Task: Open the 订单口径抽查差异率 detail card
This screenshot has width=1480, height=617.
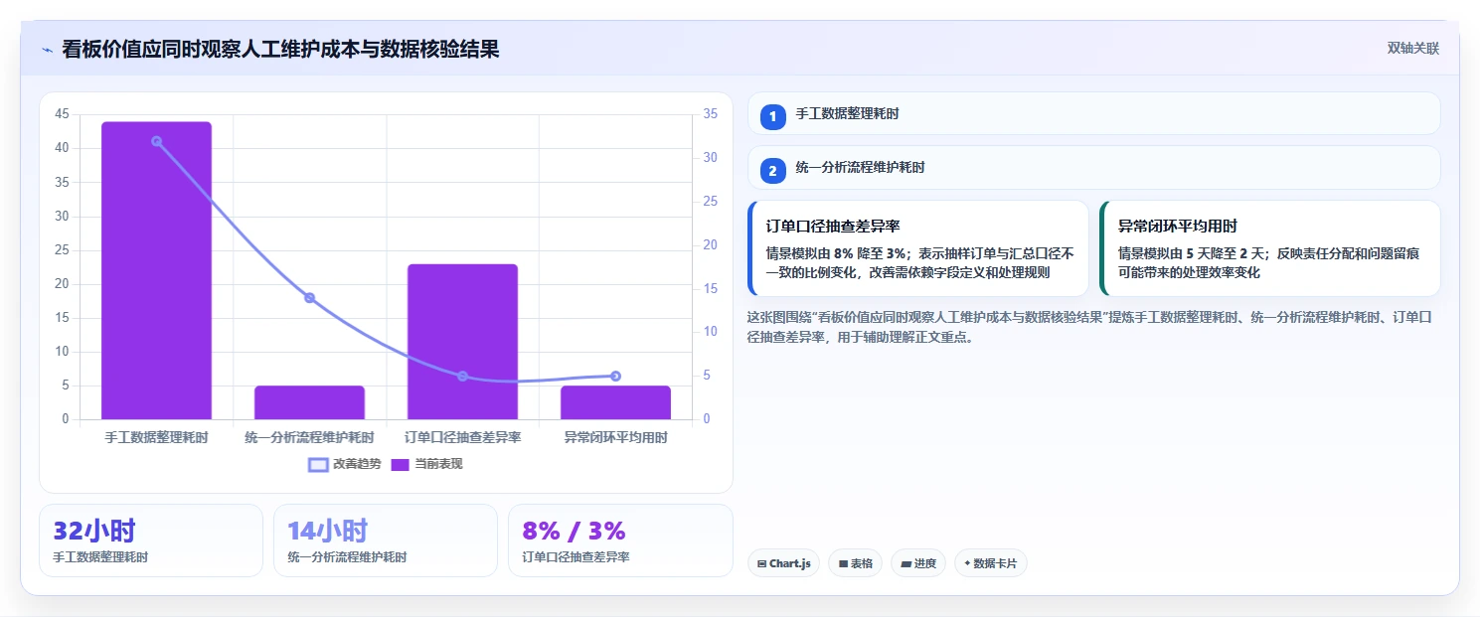Action: 918,248
